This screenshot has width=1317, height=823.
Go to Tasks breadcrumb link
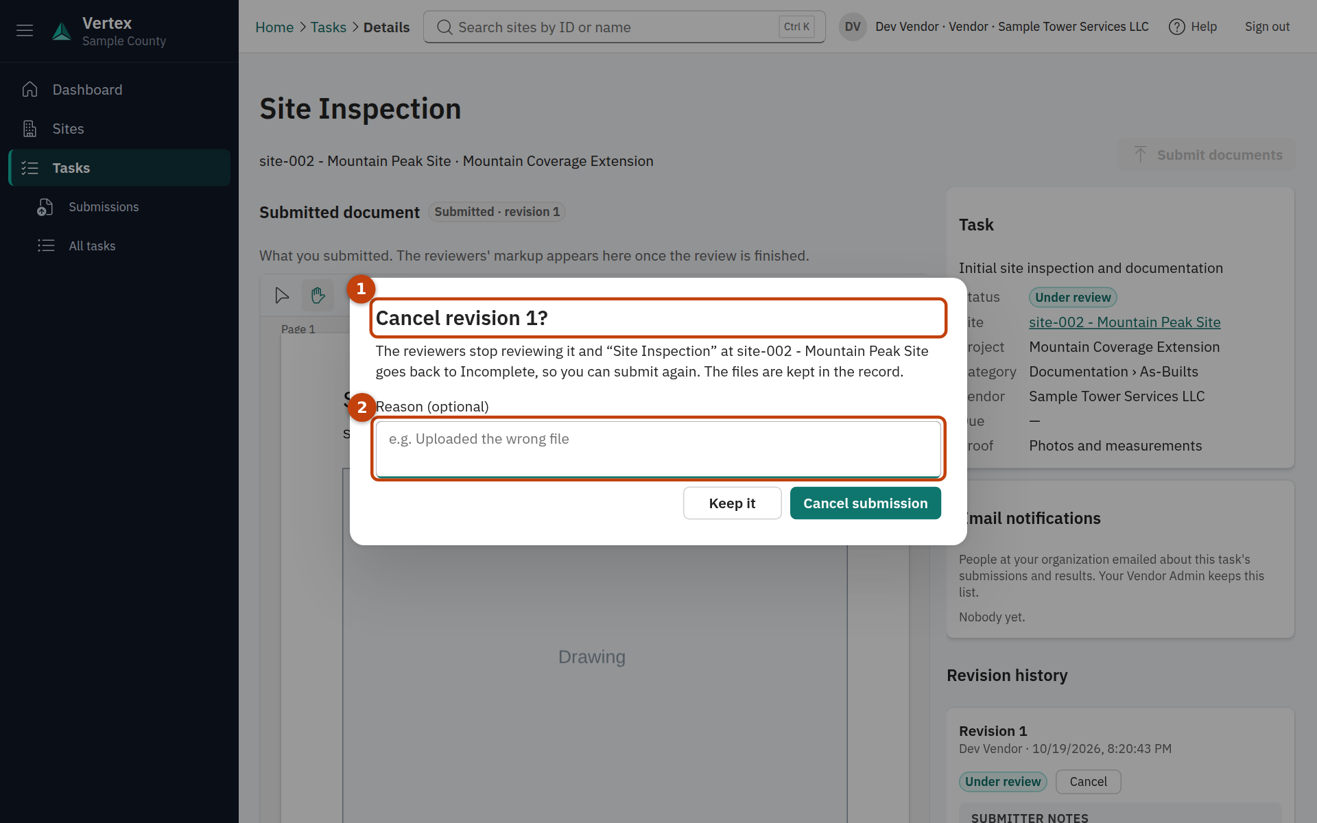[x=328, y=27]
